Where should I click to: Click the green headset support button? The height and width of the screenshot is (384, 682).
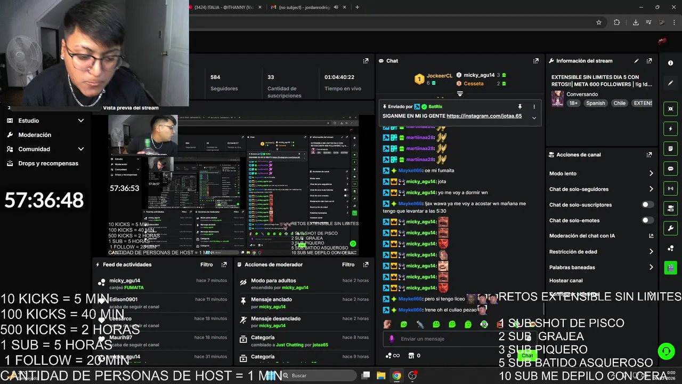tap(666, 351)
